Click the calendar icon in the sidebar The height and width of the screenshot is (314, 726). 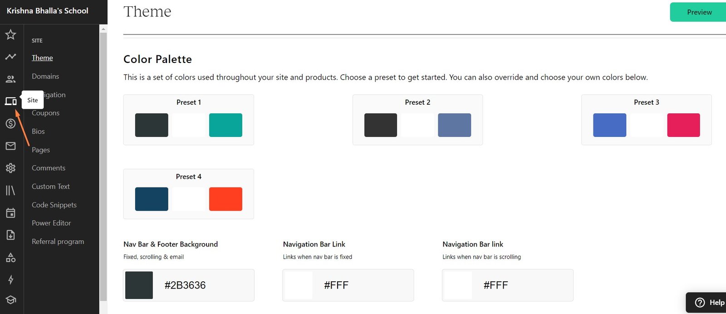coord(11,213)
